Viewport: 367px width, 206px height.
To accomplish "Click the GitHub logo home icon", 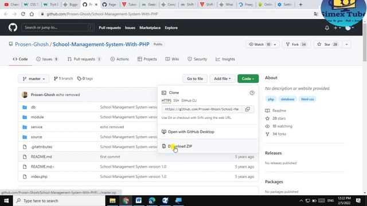I will click(x=13, y=27).
